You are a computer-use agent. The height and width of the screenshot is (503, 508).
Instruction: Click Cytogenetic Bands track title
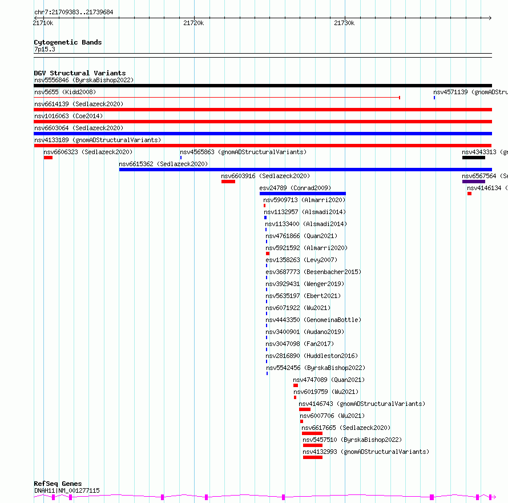click(x=68, y=42)
